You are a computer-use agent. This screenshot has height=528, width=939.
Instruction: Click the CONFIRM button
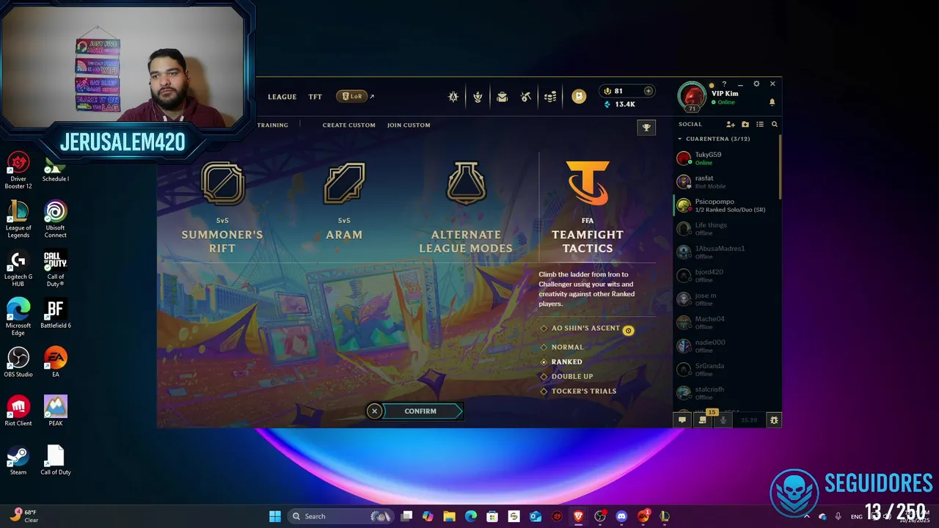[x=423, y=411]
